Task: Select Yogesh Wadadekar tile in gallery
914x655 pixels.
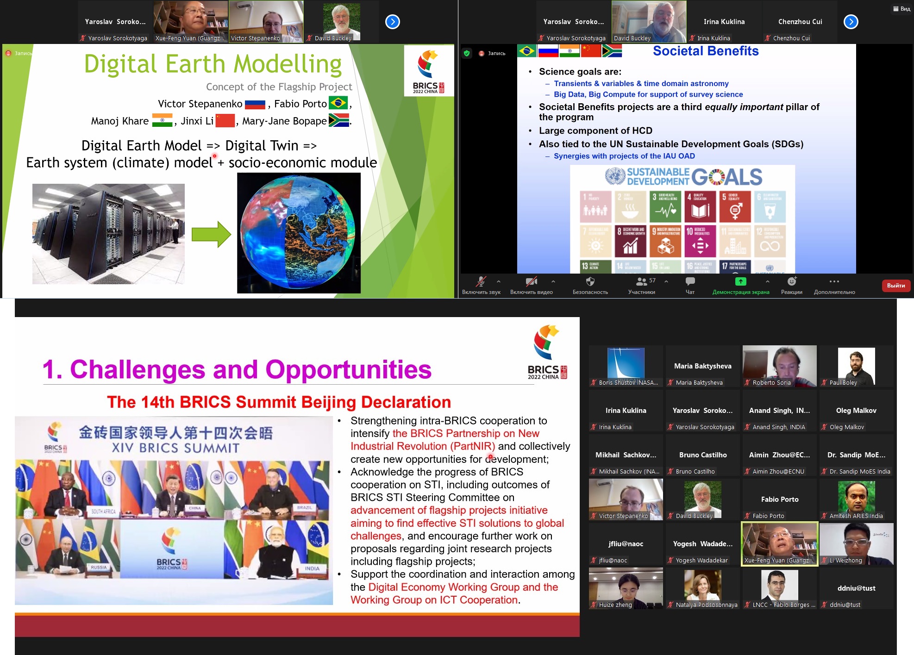Action: point(703,543)
